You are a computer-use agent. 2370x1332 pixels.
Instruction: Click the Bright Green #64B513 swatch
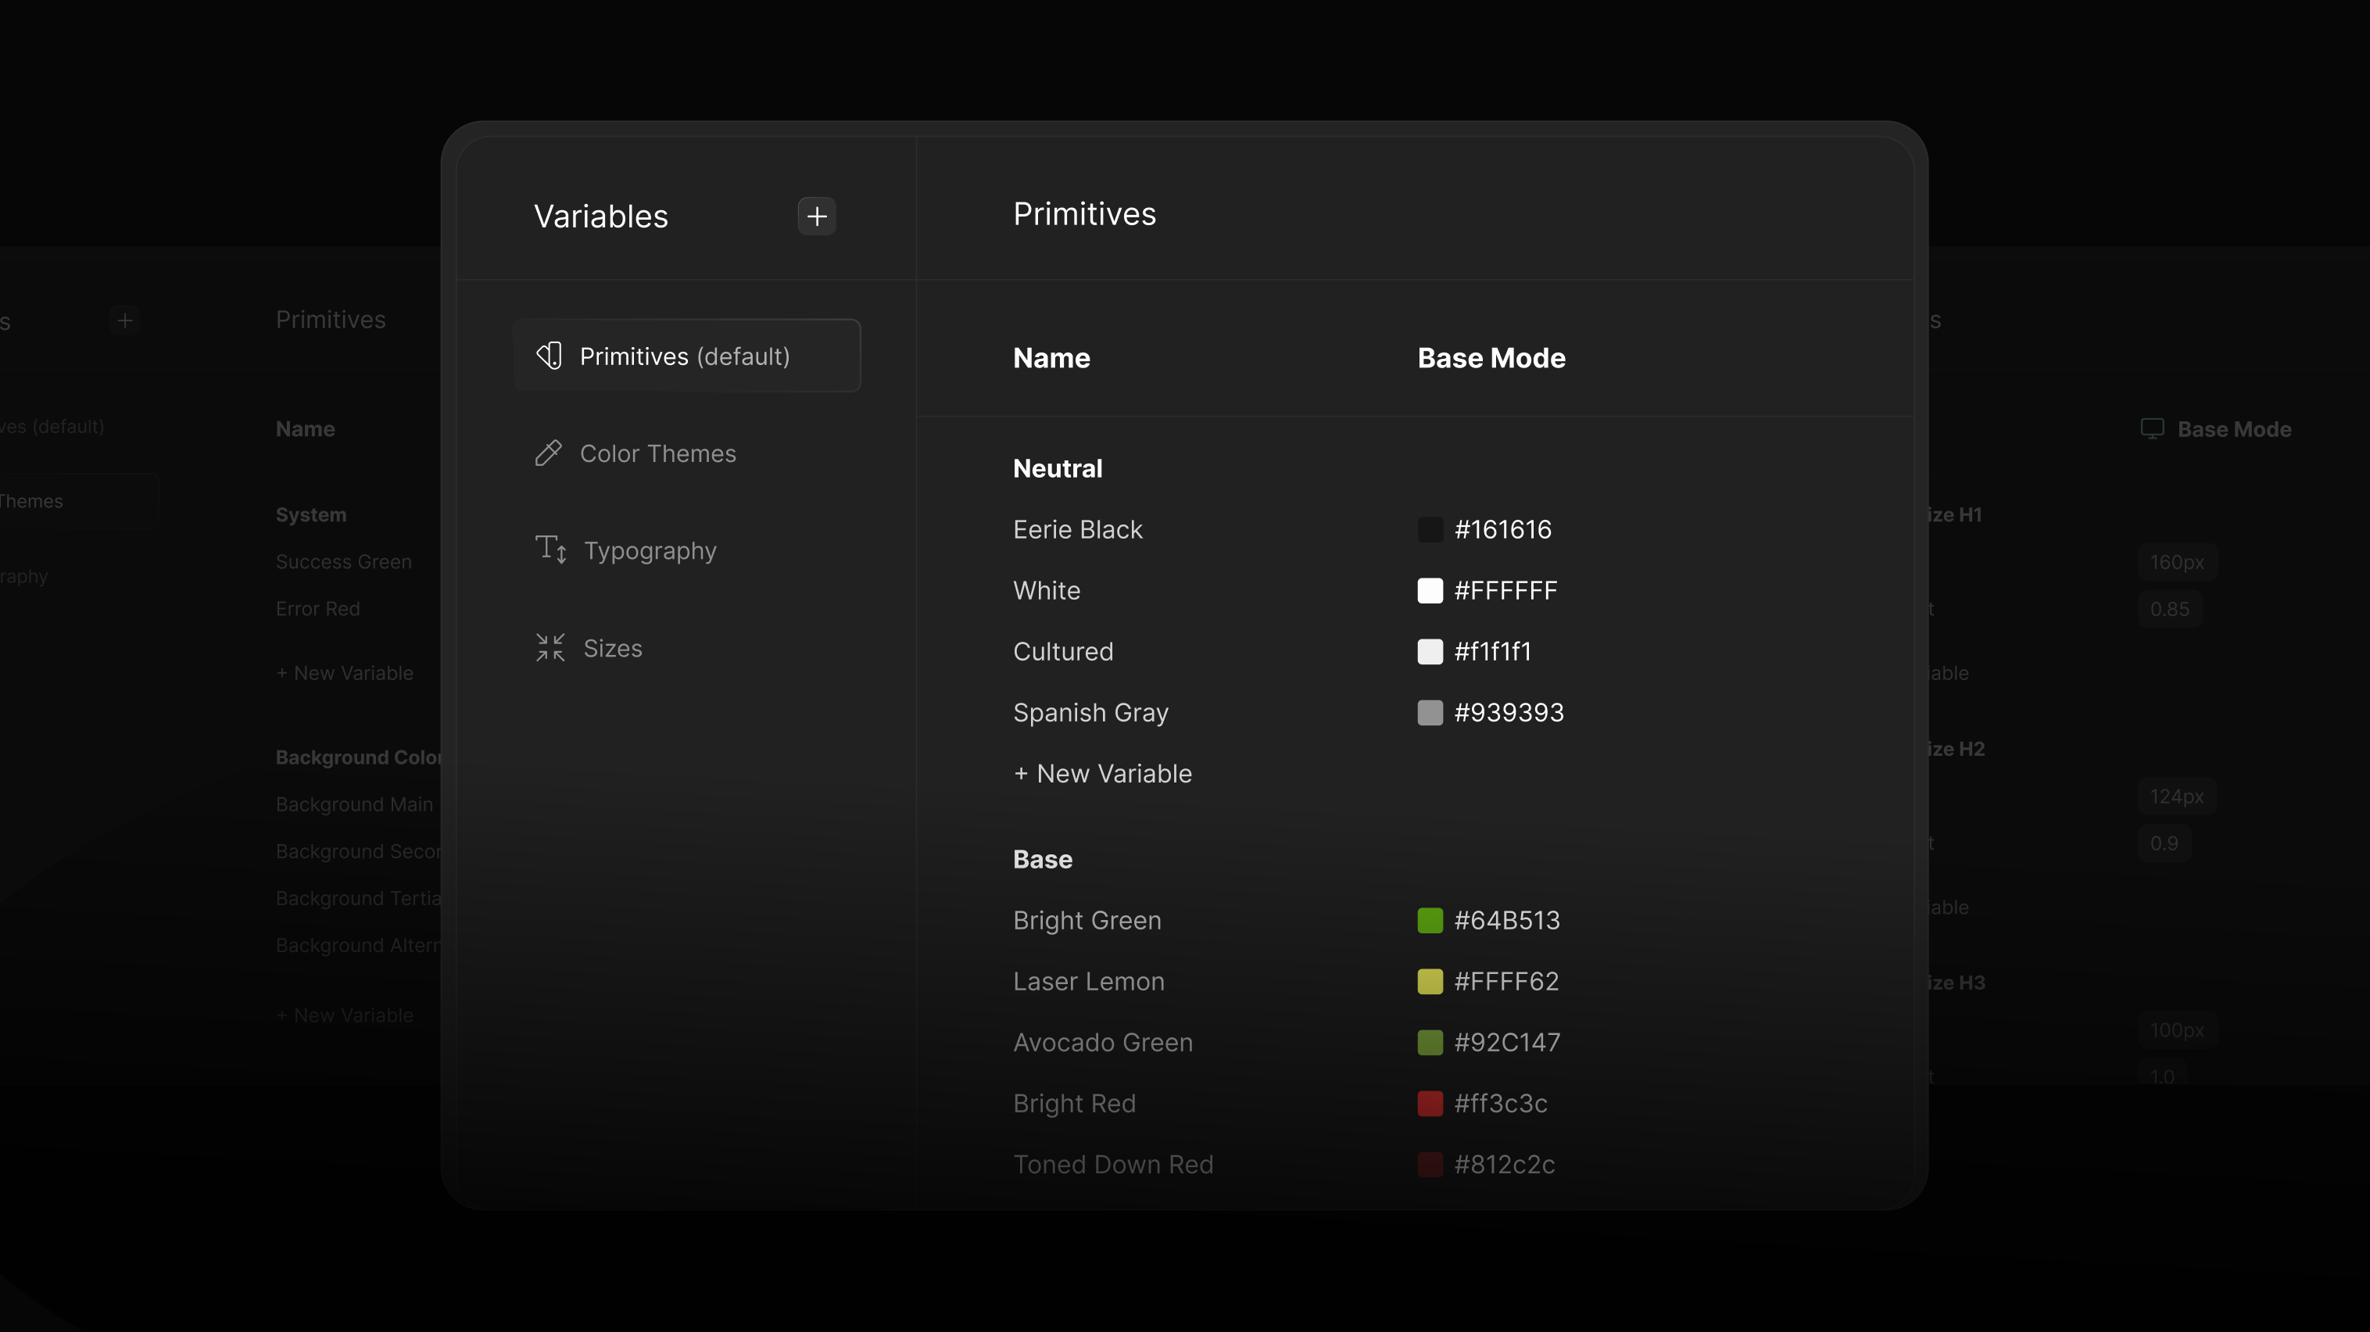[x=1430, y=920]
